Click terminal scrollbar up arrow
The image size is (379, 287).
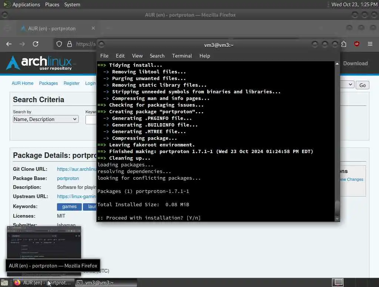[337, 63]
